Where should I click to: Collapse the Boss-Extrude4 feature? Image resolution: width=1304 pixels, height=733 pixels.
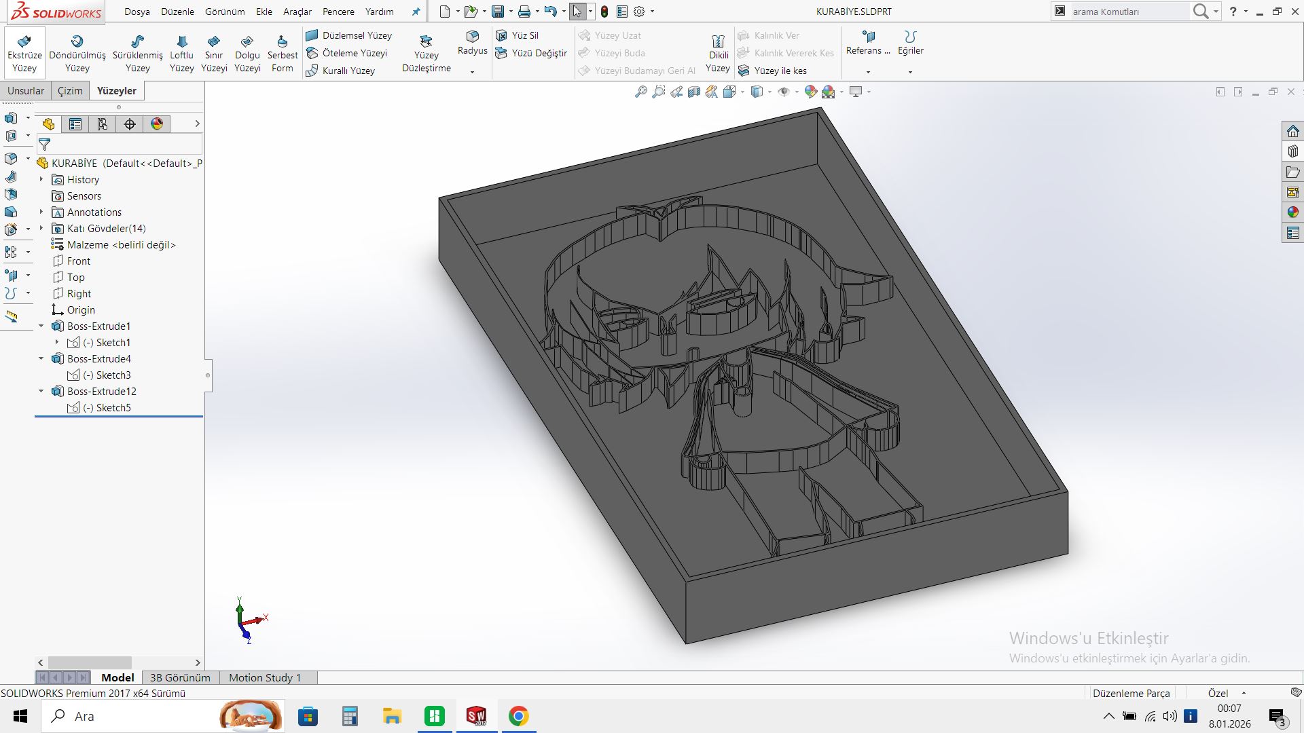(41, 359)
